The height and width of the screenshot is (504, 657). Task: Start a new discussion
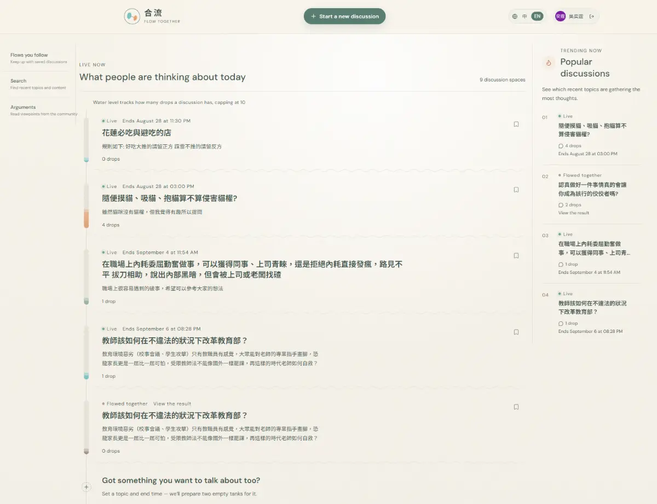(345, 16)
